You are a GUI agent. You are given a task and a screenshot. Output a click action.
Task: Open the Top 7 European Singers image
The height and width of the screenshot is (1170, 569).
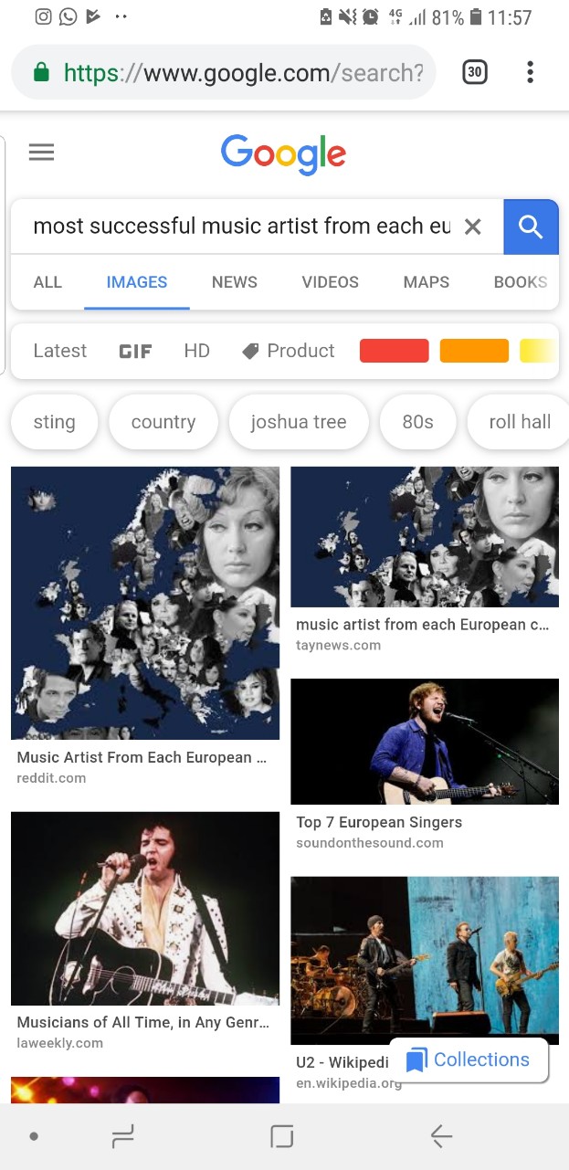(x=425, y=742)
